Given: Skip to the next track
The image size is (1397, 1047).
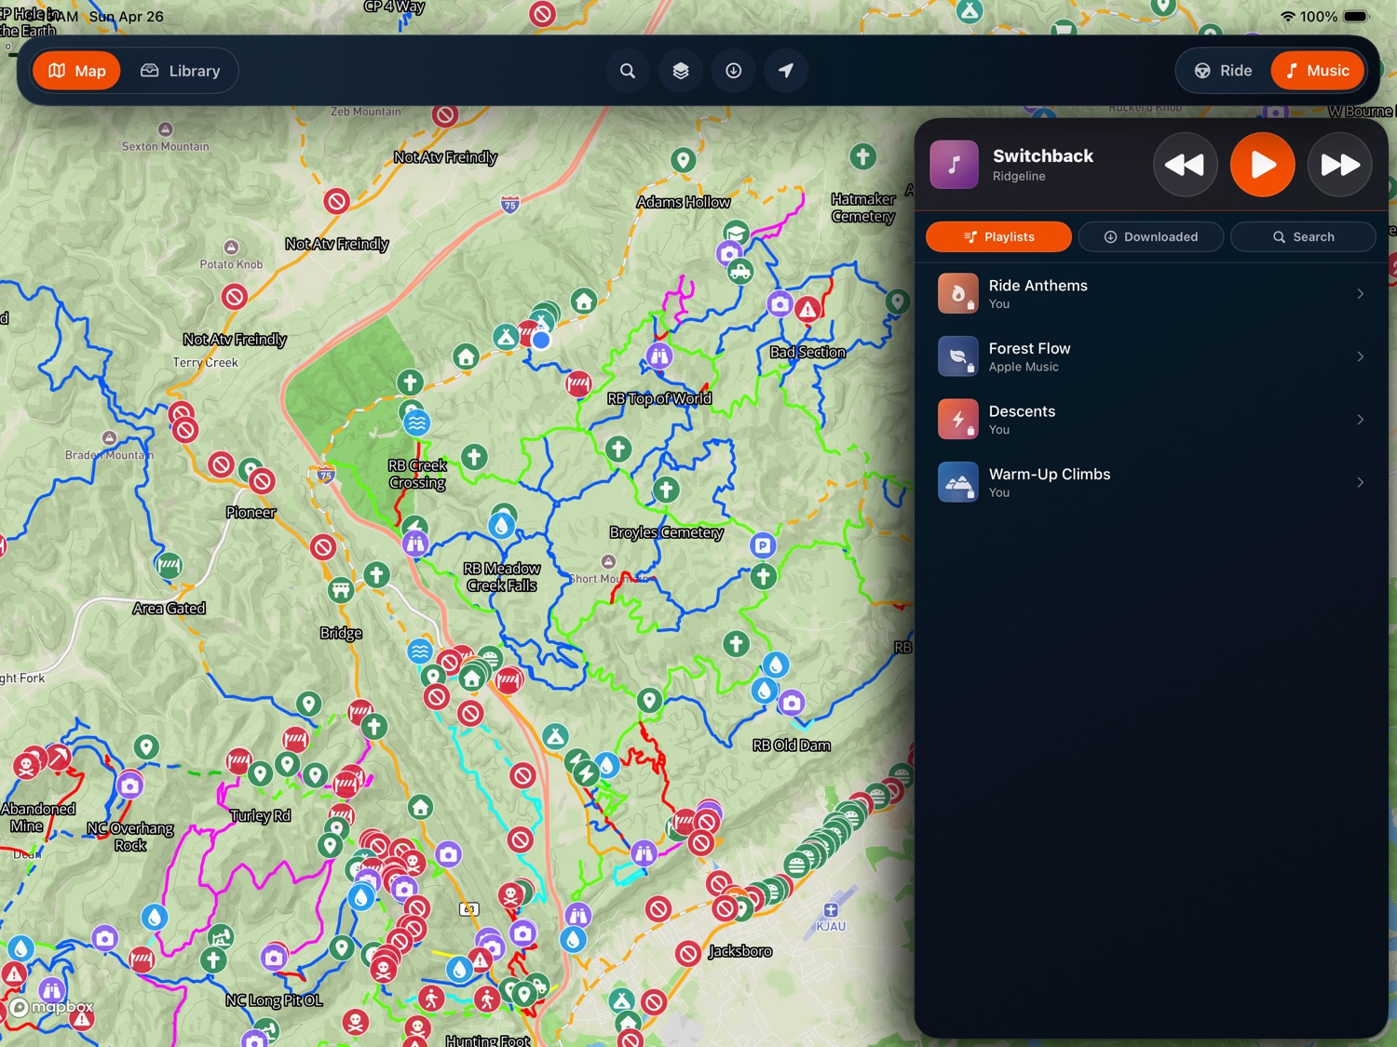Looking at the screenshot, I should coord(1339,165).
